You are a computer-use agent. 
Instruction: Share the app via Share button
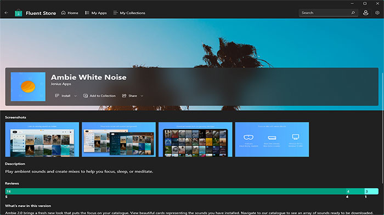pyautogui.click(x=129, y=96)
